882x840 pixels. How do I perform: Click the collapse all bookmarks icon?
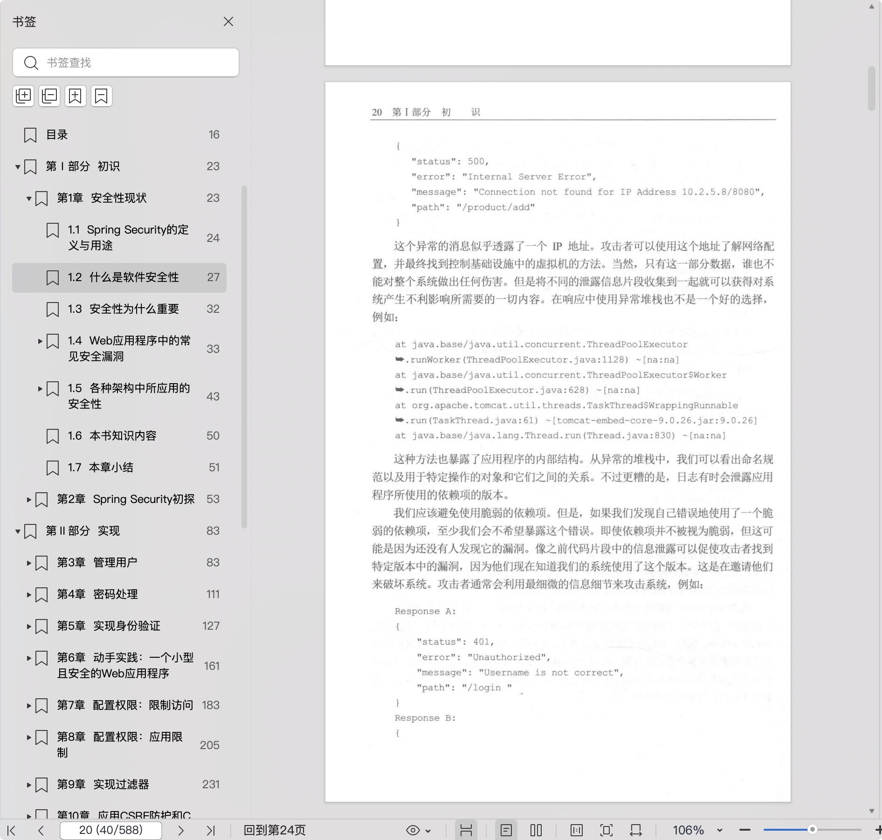pyautogui.click(x=49, y=96)
